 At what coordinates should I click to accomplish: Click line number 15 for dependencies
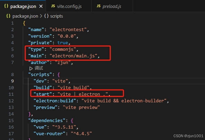11,121
